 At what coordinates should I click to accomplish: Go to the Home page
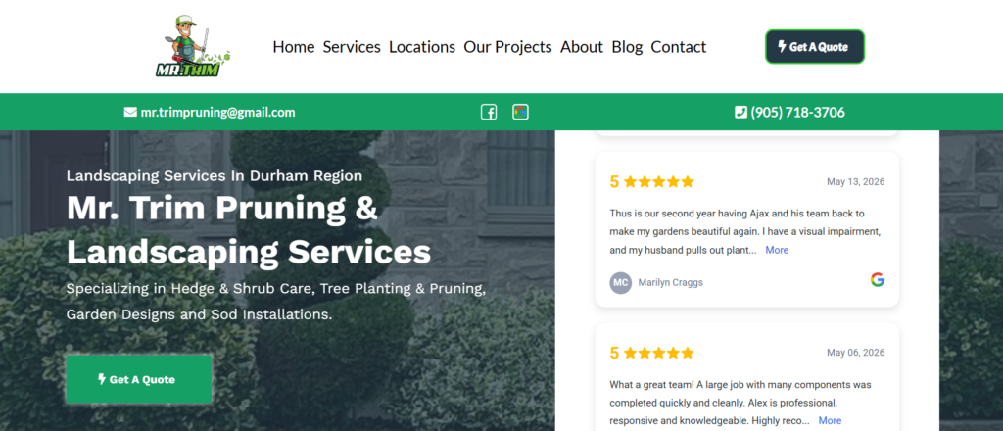294,47
